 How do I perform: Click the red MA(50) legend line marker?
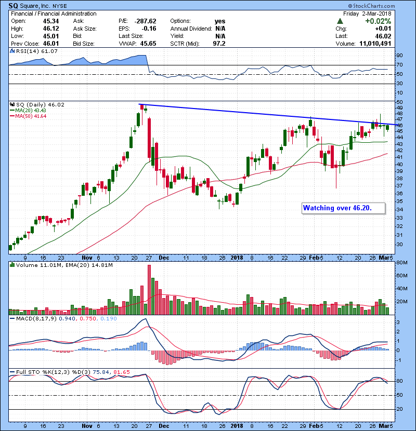(x=12, y=116)
